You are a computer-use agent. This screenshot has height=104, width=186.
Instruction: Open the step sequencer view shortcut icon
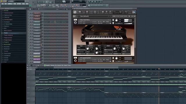(92, 1)
